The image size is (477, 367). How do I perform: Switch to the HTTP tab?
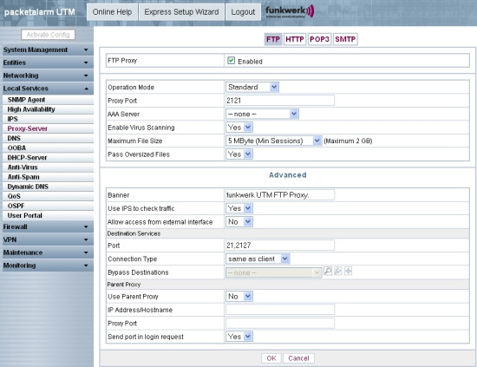point(295,39)
